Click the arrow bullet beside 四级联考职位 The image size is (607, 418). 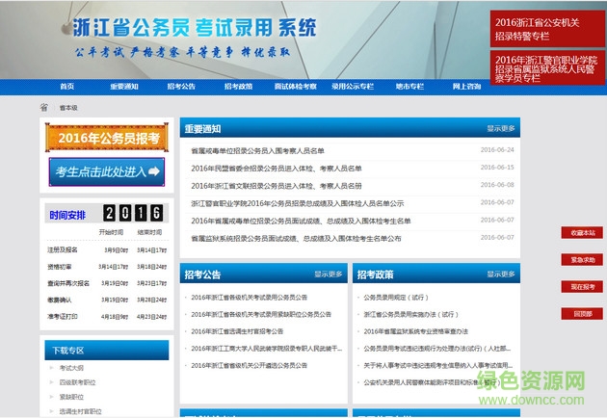(51, 382)
